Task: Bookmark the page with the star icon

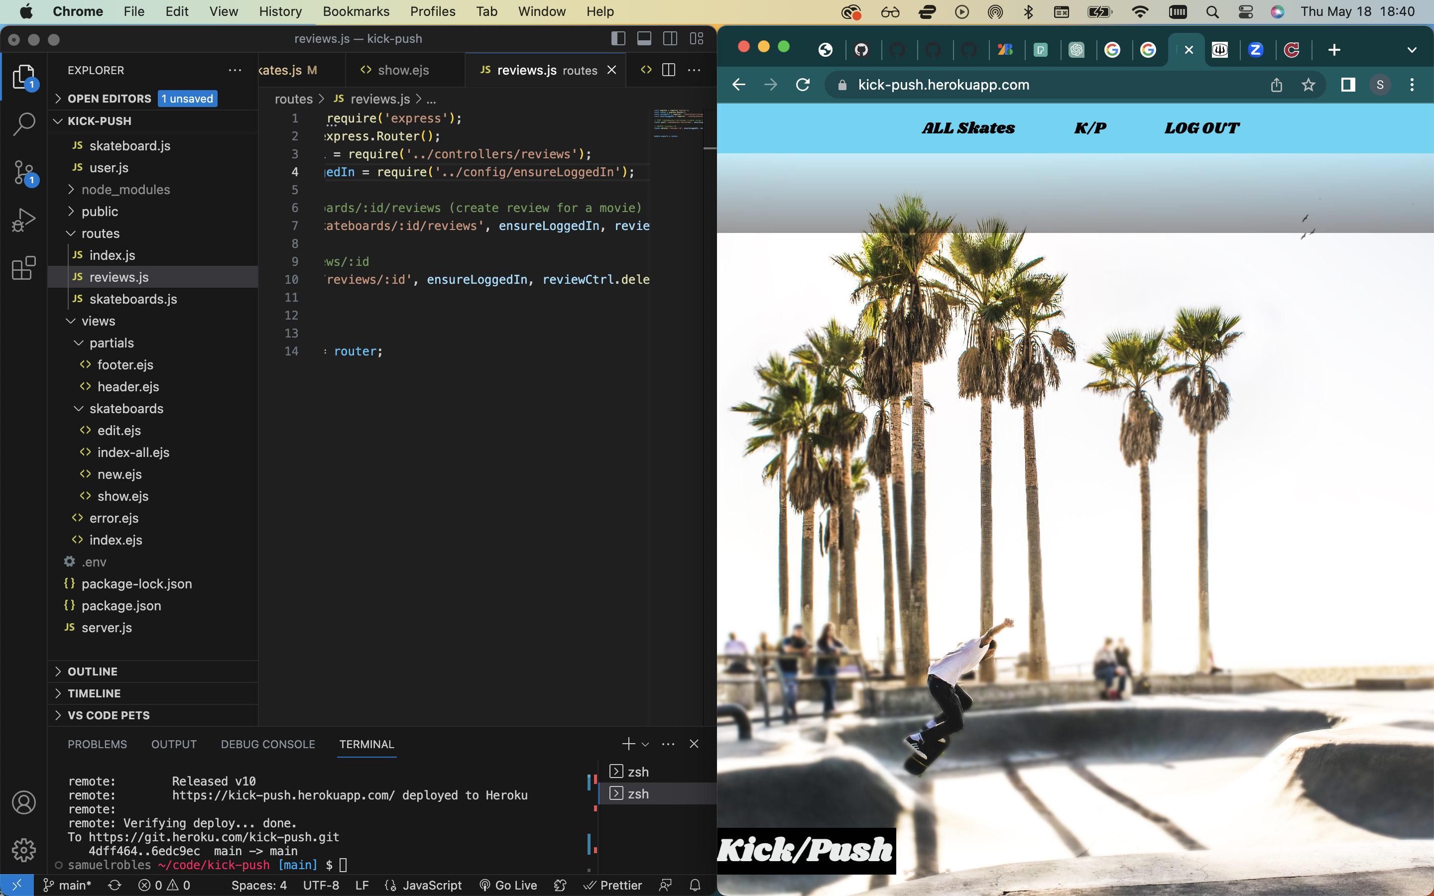Action: (x=1308, y=85)
